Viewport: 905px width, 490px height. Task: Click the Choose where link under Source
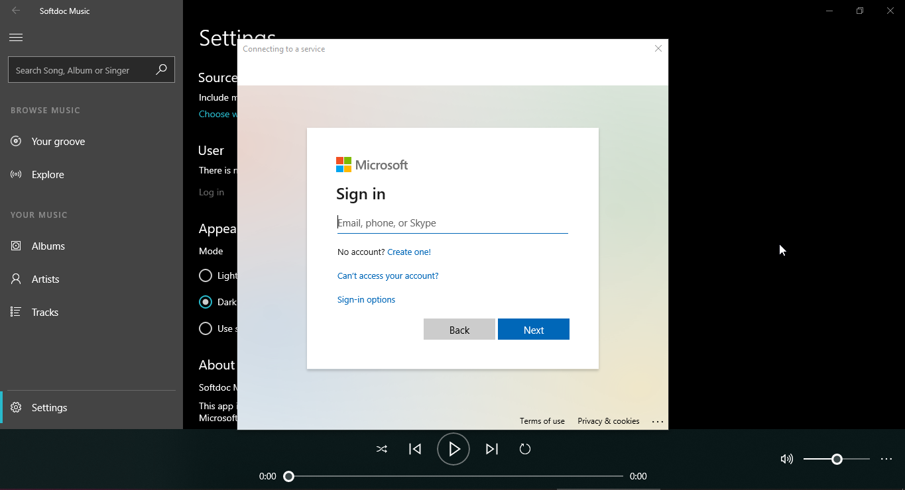pyautogui.click(x=217, y=114)
